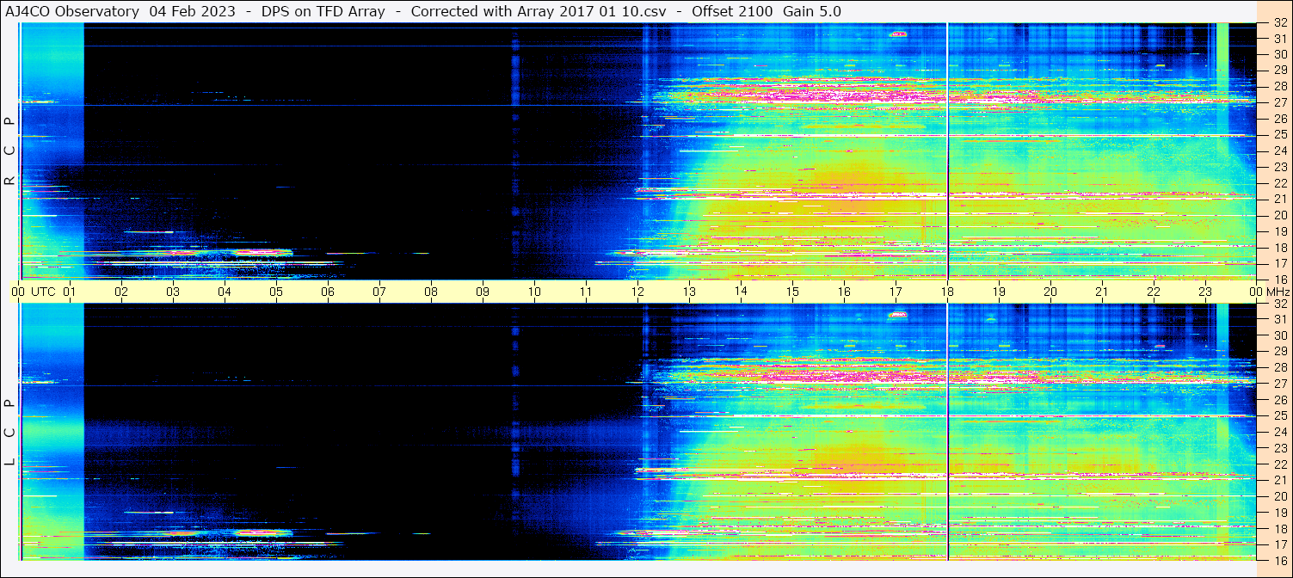Click the pink burst near 31 MHz in RCP
The image size is (1293, 578).
click(898, 34)
